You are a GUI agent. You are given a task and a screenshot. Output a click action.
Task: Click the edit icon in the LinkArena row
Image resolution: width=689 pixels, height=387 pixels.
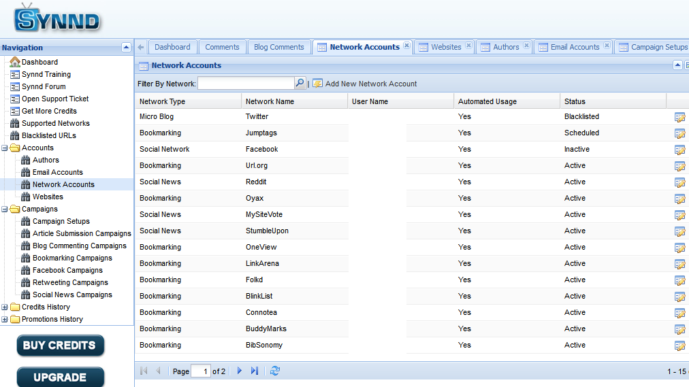(679, 264)
